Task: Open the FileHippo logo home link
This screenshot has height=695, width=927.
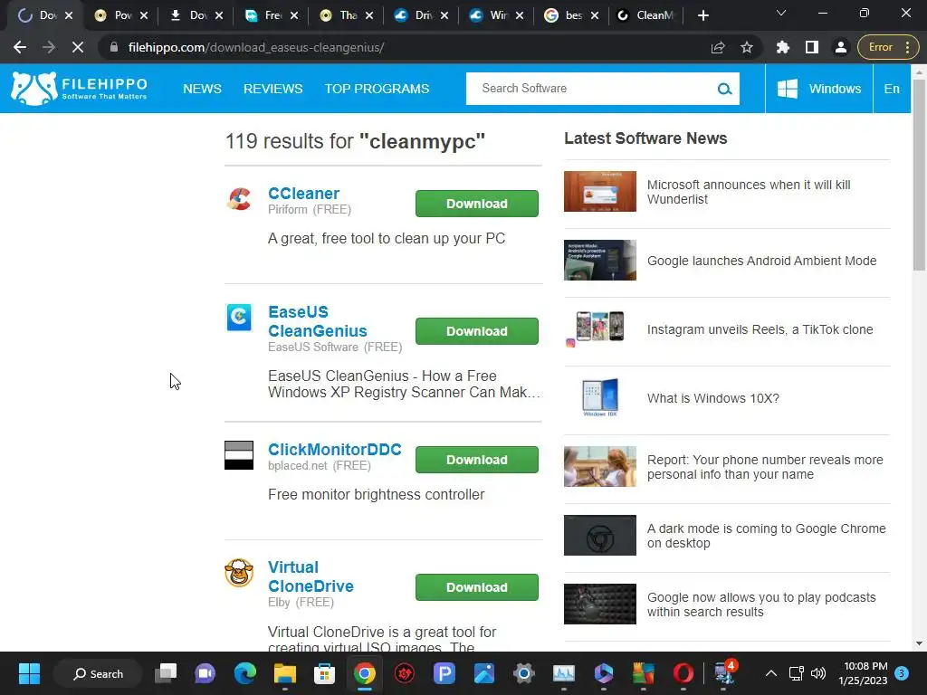Action: [80, 89]
